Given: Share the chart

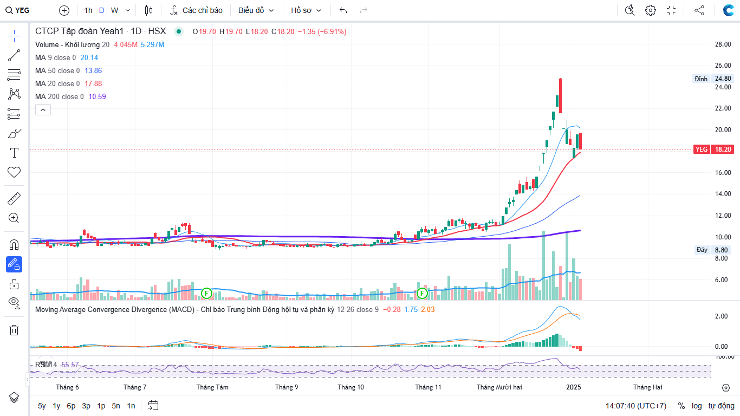Looking at the screenshot, I should click(699, 10).
